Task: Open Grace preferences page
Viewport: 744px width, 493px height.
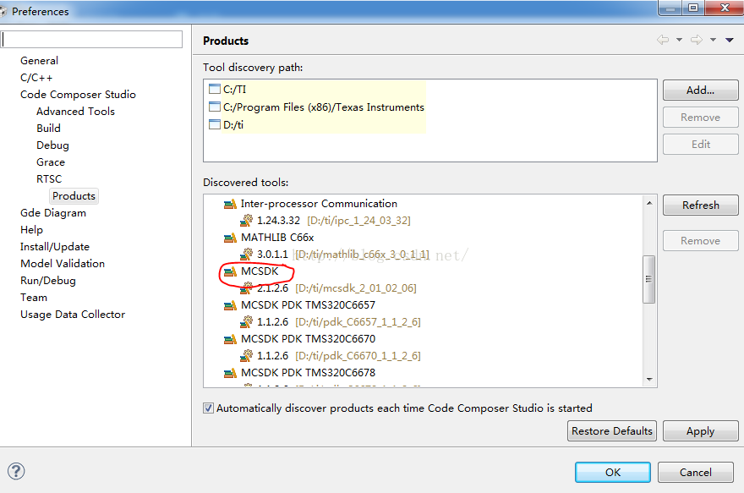Action: tap(51, 162)
